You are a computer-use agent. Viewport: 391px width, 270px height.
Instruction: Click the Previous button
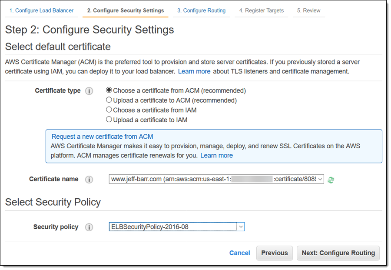coord(274,253)
